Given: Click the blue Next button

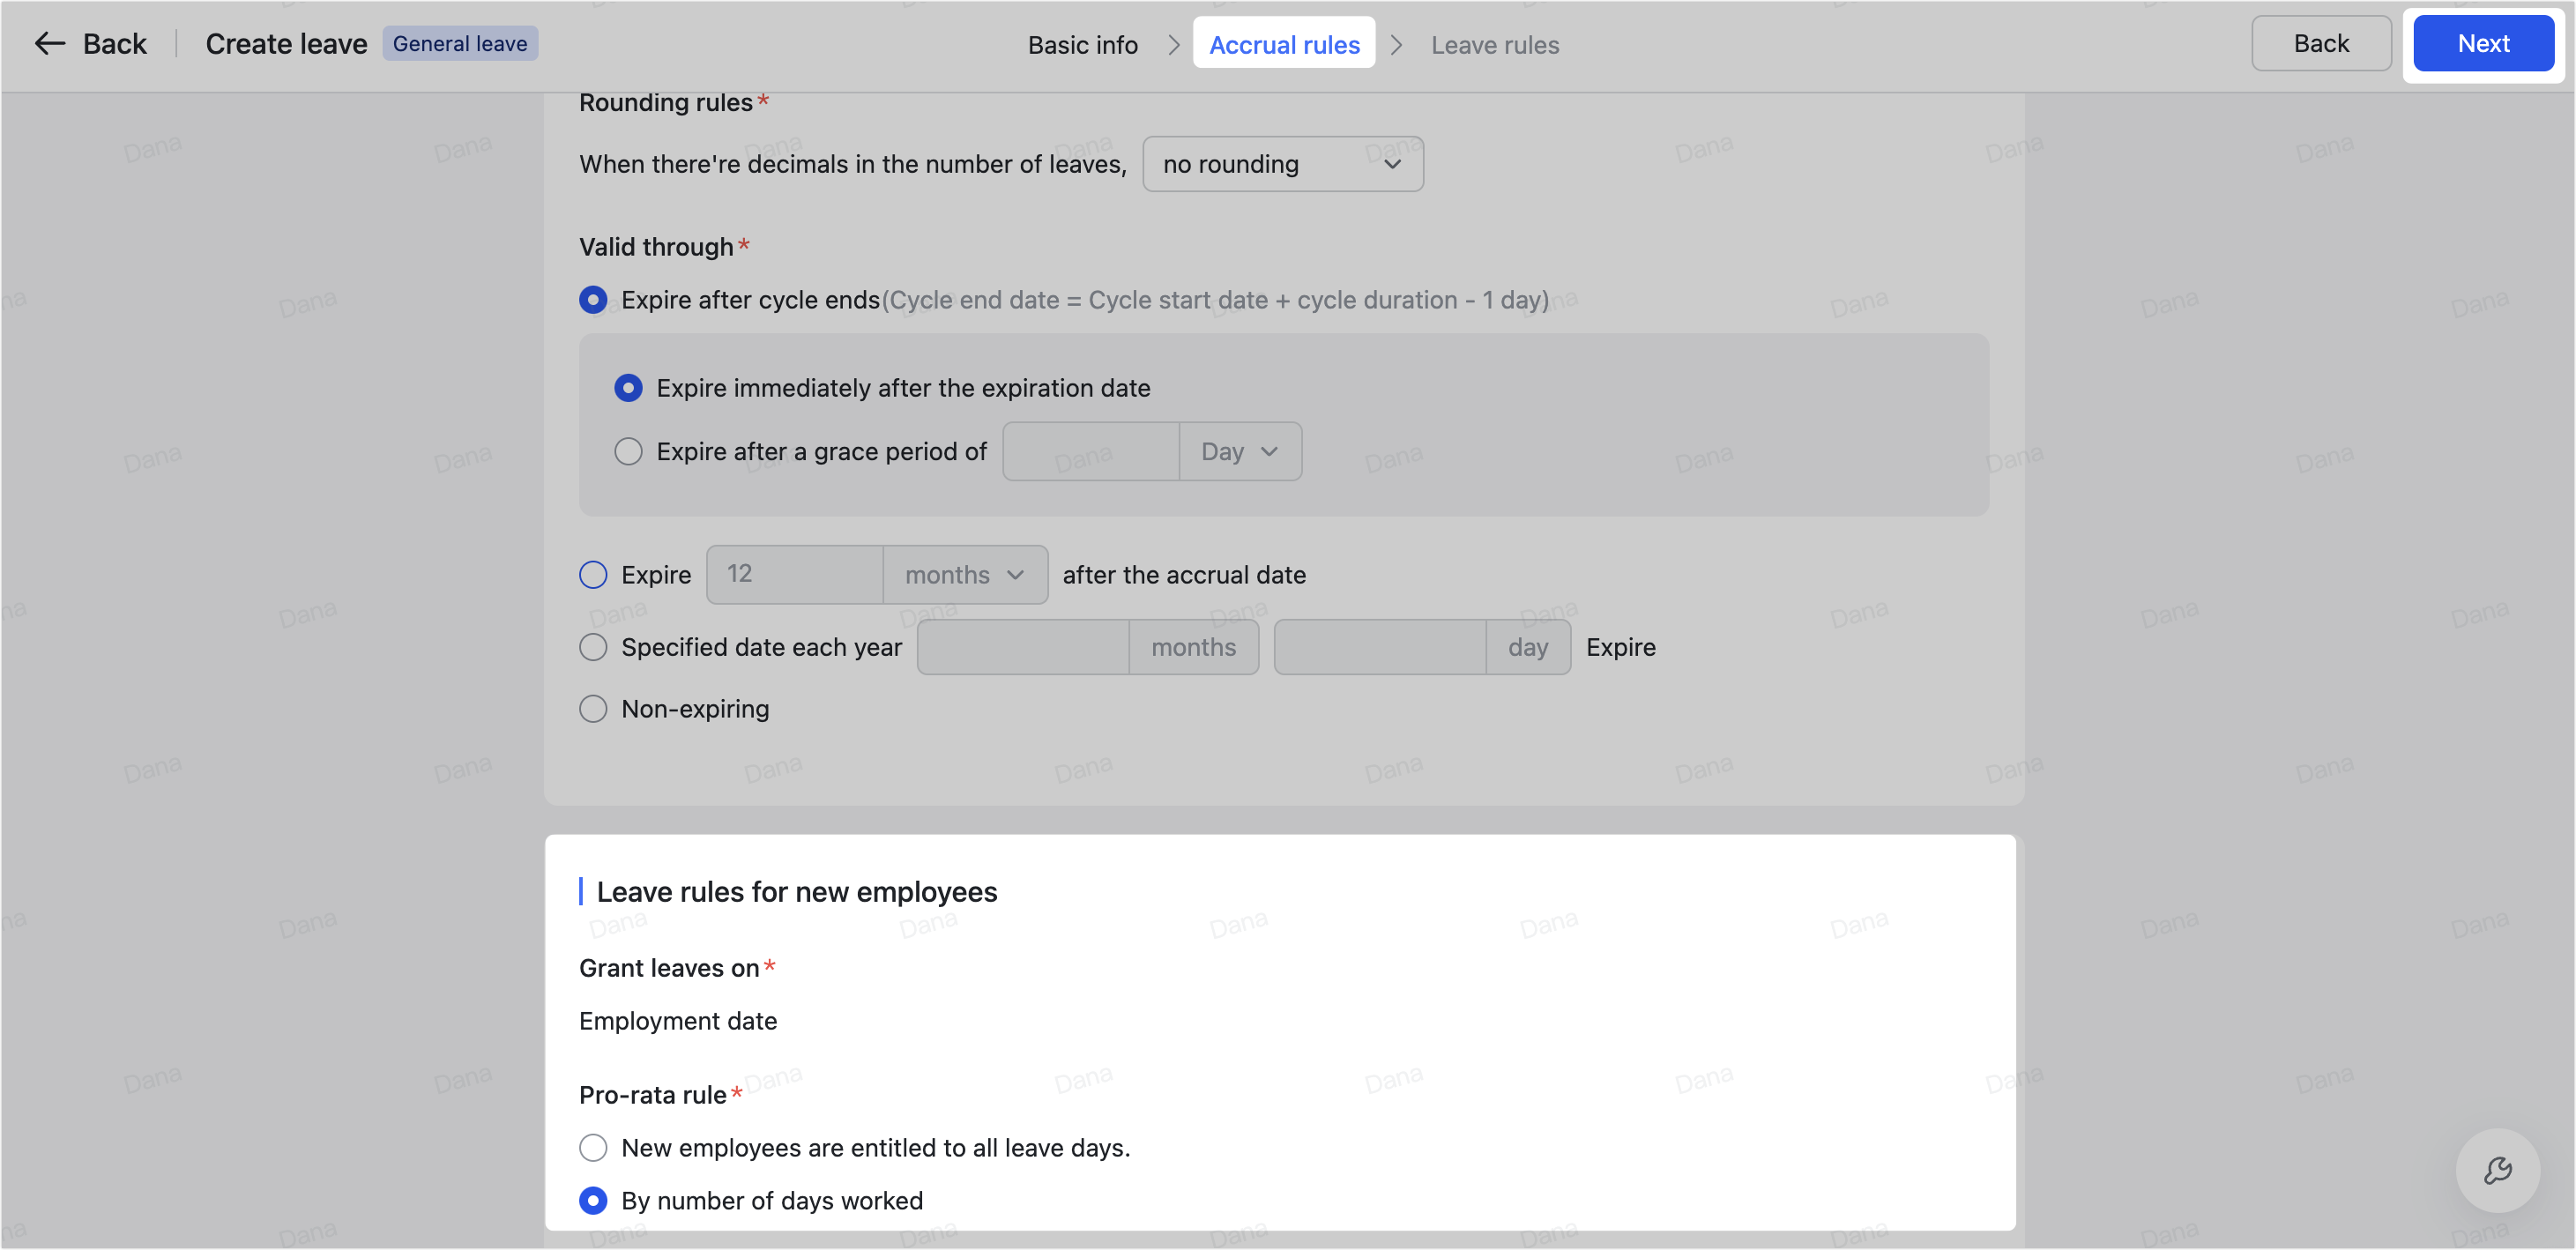Looking at the screenshot, I should click(2483, 43).
